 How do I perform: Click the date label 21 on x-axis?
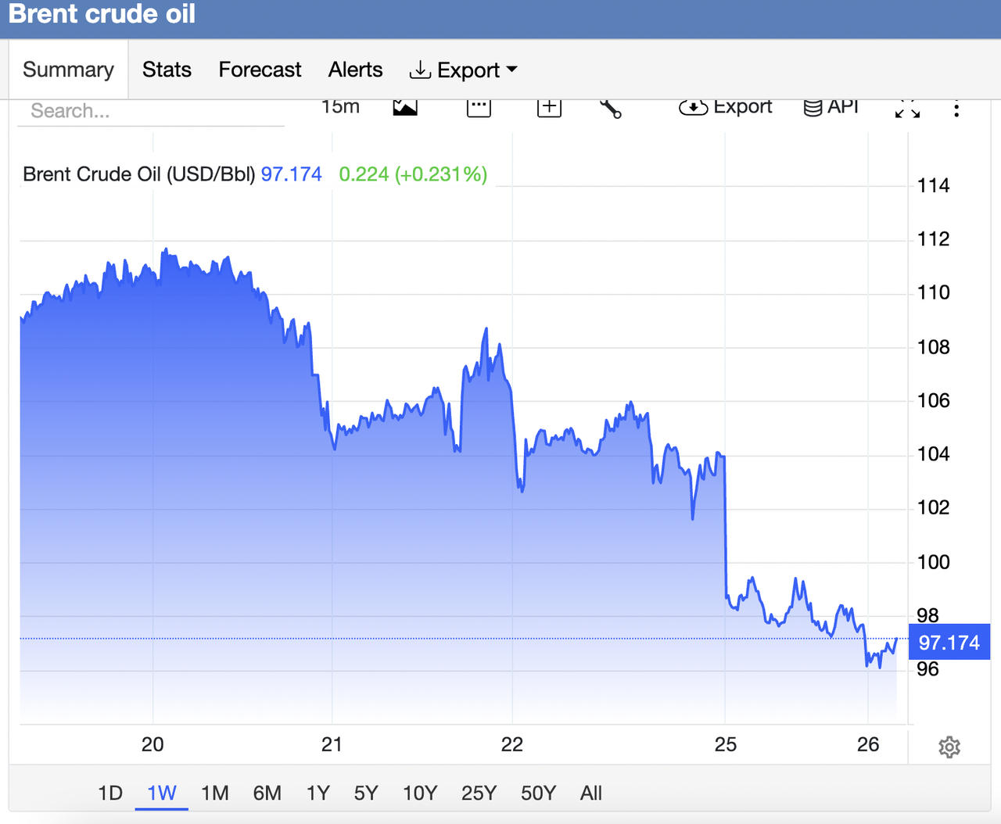point(332,744)
